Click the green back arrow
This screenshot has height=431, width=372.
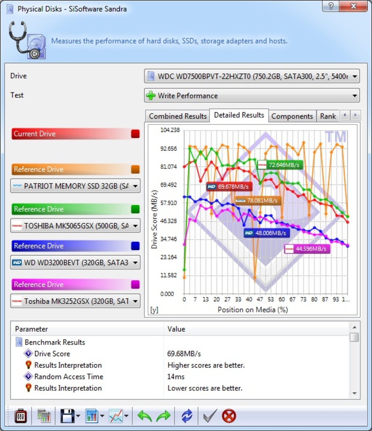[x=145, y=416]
